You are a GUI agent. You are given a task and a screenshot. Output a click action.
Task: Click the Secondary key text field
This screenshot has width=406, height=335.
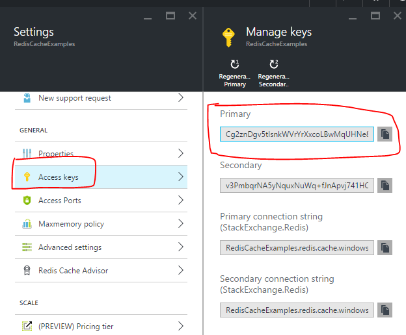(297, 186)
